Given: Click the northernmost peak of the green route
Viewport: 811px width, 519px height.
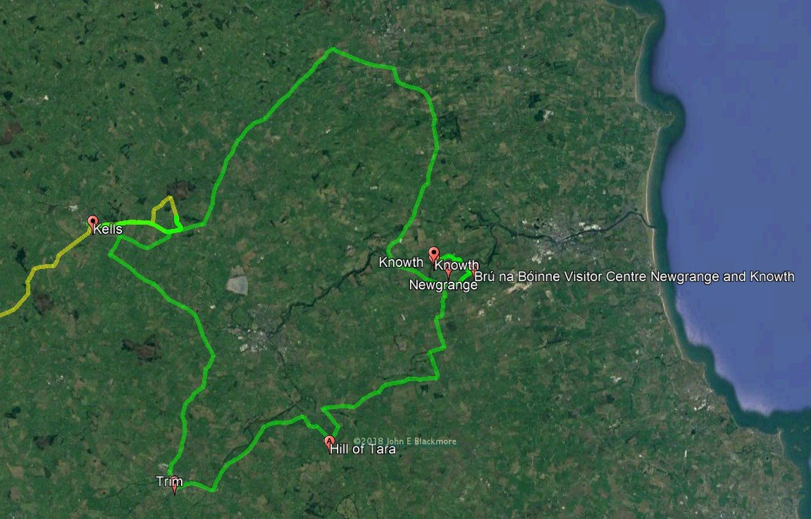Looking at the screenshot, I should click(x=332, y=49).
